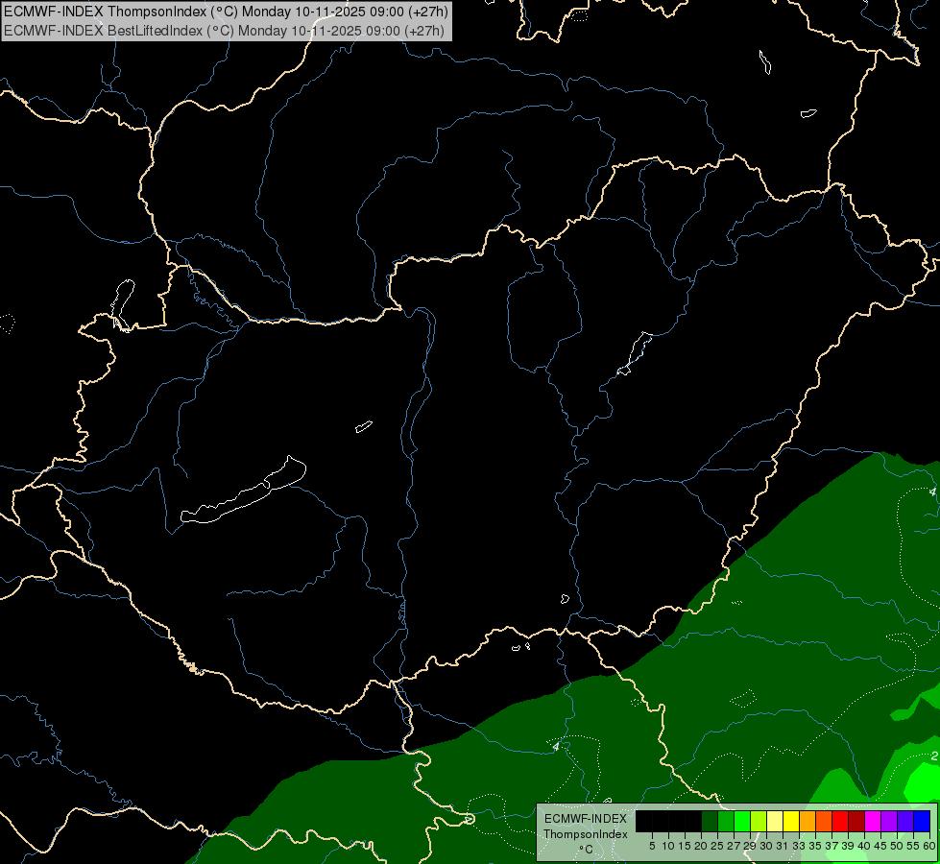
Task: Pick the purple 45-50 legend swatch
Action: coord(889,822)
